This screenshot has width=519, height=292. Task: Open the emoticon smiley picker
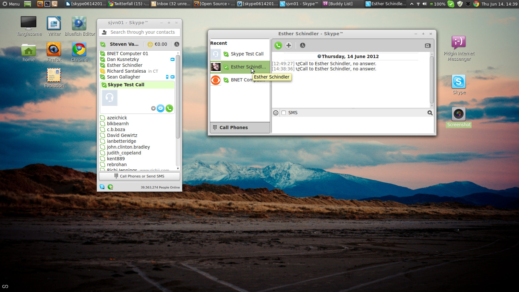tap(276, 113)
